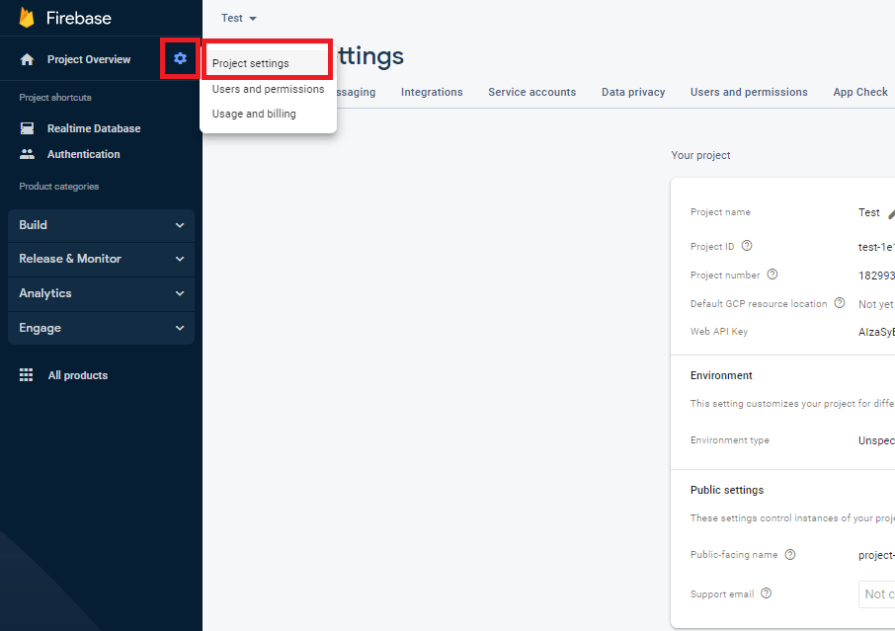Click the Environment type label
895x631 pixels.
tap(729, 440)
